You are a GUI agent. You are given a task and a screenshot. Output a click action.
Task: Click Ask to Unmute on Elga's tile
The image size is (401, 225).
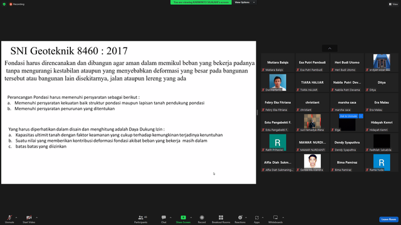348,116
